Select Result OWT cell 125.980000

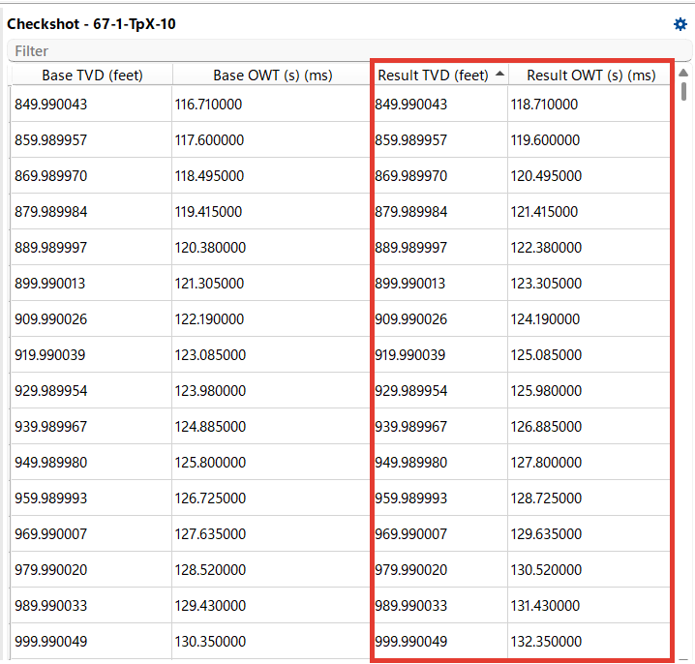[589, 390]
